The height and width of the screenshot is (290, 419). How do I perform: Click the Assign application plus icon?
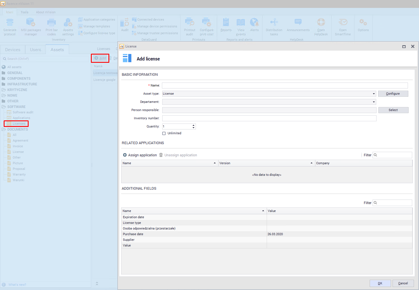(125, 155)
